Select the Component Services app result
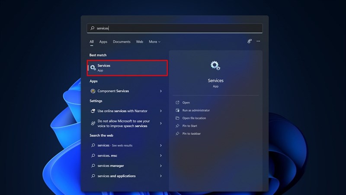 click(x=126, y=91)
